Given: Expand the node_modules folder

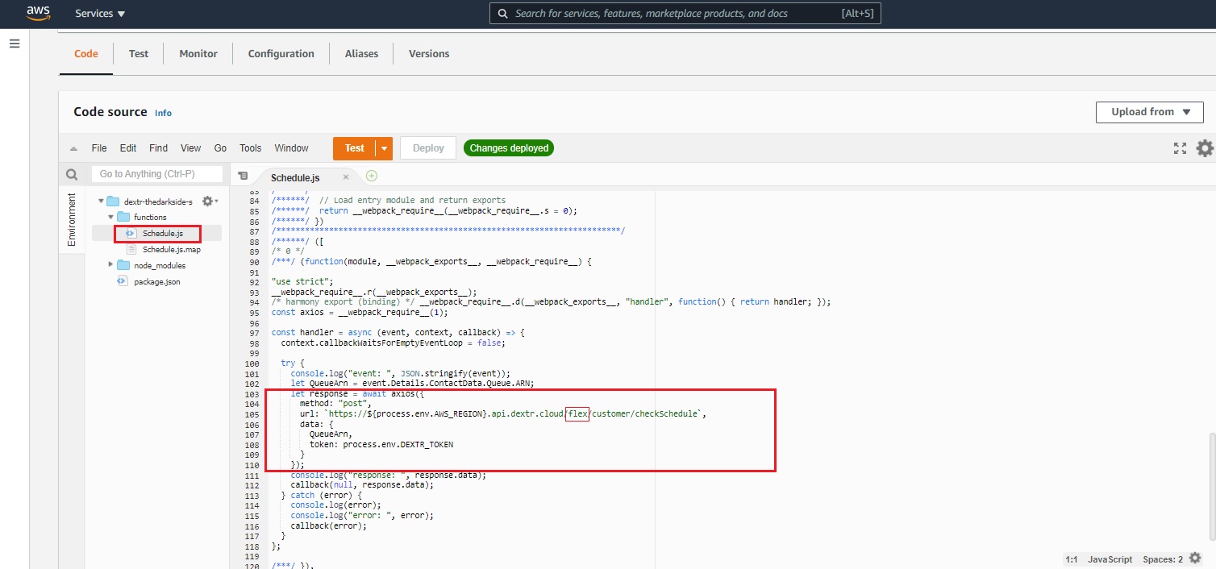Looking at the screenshot, I should tap(111, 265).
